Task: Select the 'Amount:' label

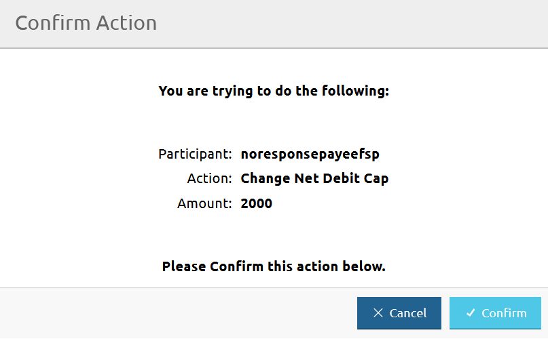Action: [204, 203]
